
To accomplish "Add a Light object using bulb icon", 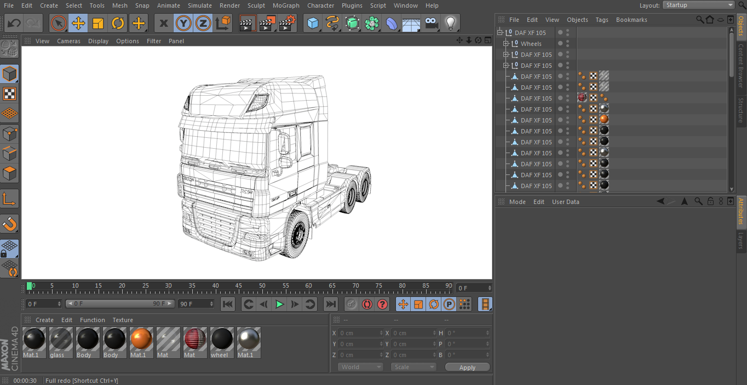I will (450, 24).
